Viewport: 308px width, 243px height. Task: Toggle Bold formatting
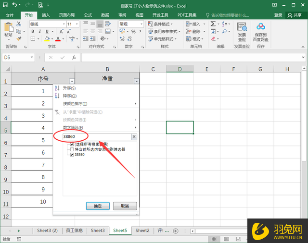coord(33,31)
